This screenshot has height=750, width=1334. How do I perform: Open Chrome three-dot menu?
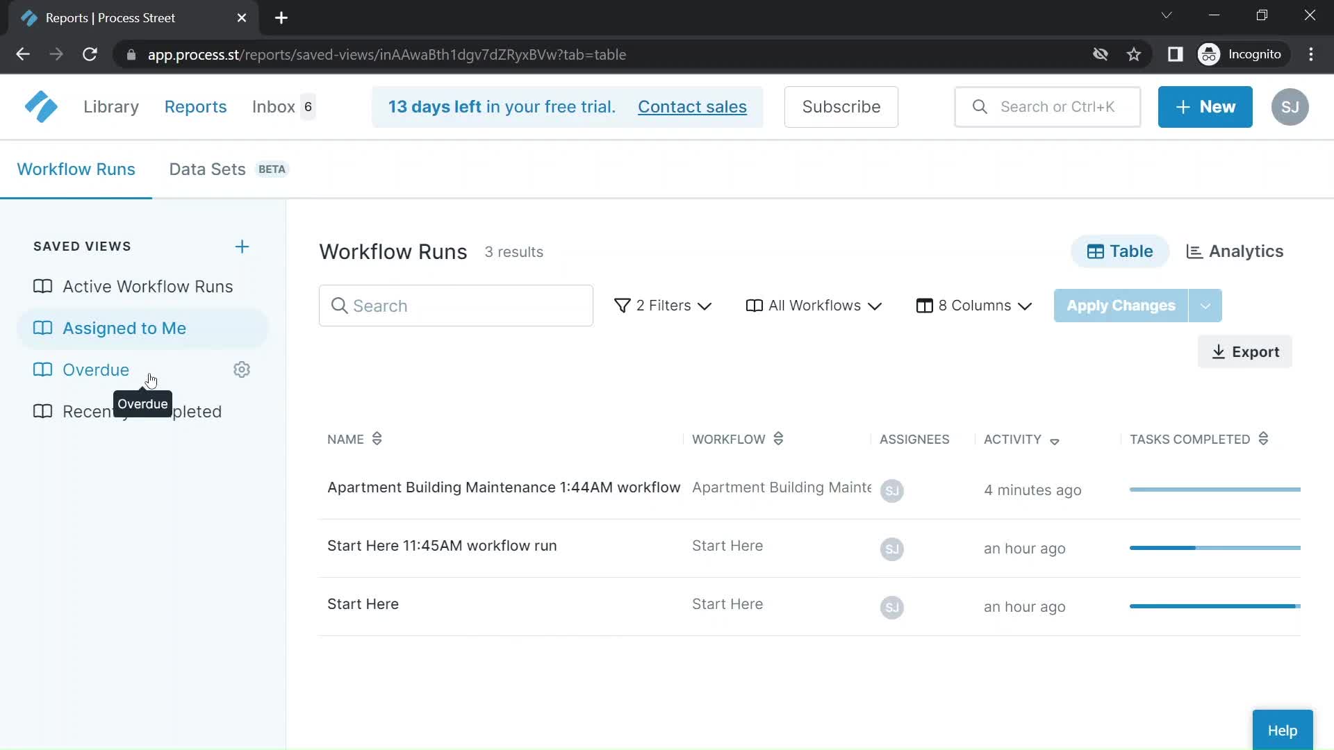coord(1311,54)
